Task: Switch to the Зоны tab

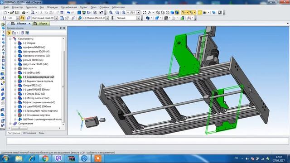Action: 42,133
